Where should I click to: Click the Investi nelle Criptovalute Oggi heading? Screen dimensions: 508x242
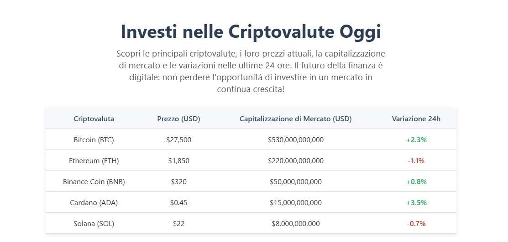point(251,32)
